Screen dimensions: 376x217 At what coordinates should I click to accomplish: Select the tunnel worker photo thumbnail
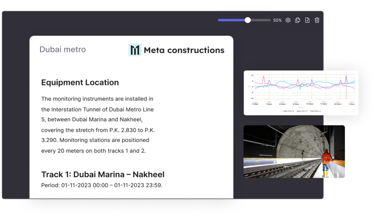click(294, 151)
